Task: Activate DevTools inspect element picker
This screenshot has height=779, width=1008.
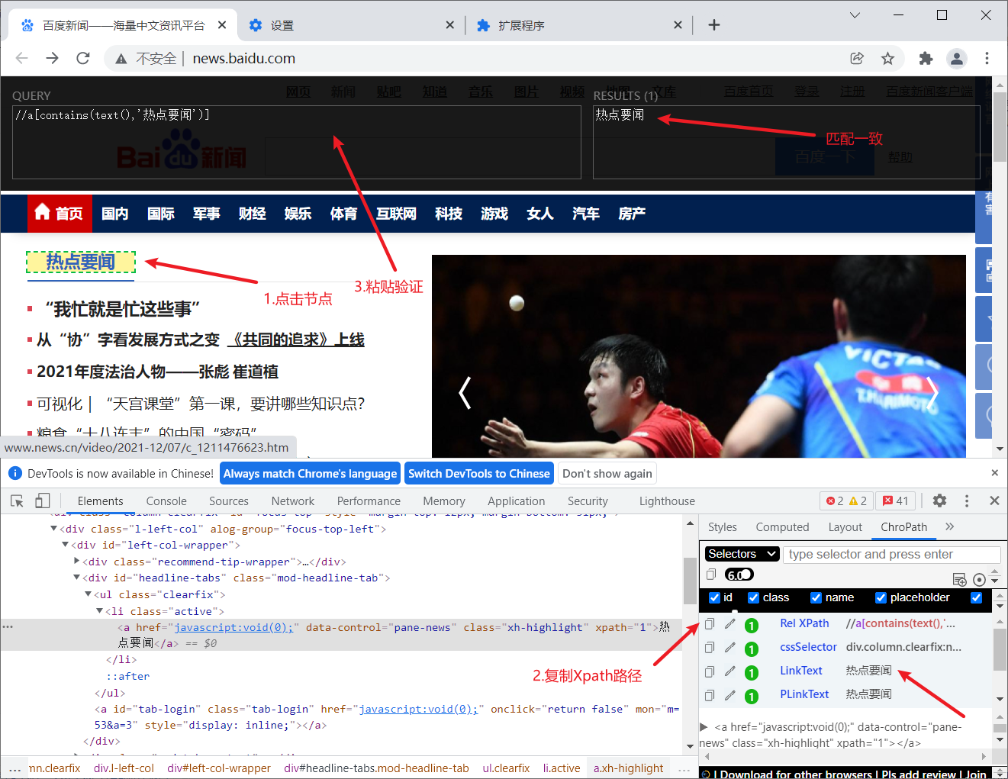Action: [x=17, y=501]
